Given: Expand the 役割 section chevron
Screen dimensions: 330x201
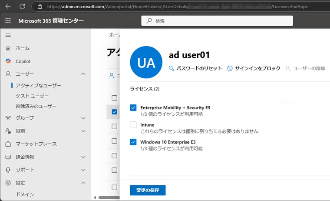Looking at the screenshot, I should (x=83, y=131).
